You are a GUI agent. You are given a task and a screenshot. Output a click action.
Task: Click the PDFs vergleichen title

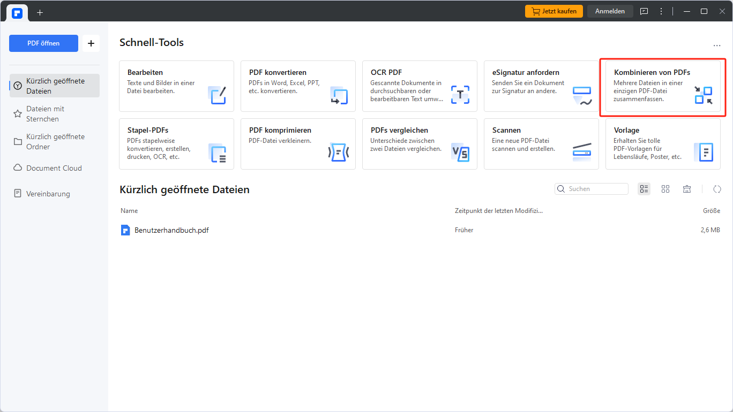click(399, 130)
